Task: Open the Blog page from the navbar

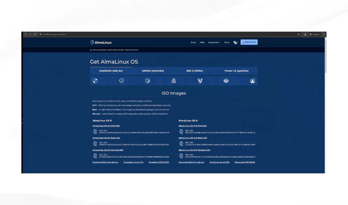Action: point(193,42)
